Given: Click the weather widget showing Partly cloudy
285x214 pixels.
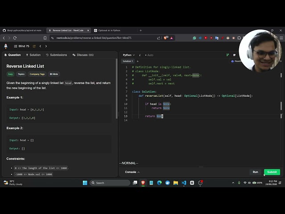Looking at the screenshot, I should tap(13, 183).
